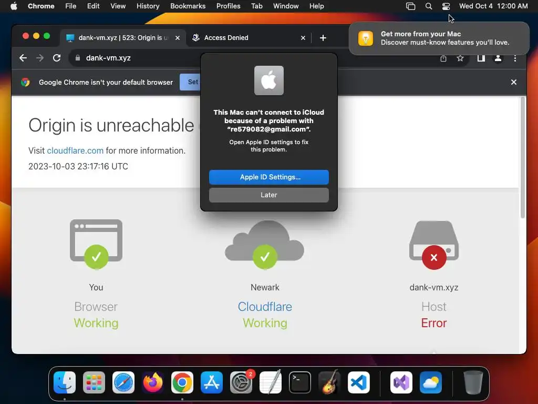Viewport: 538px width, 404px height.
Task: Open the View menu
Action: click(118, 6)
